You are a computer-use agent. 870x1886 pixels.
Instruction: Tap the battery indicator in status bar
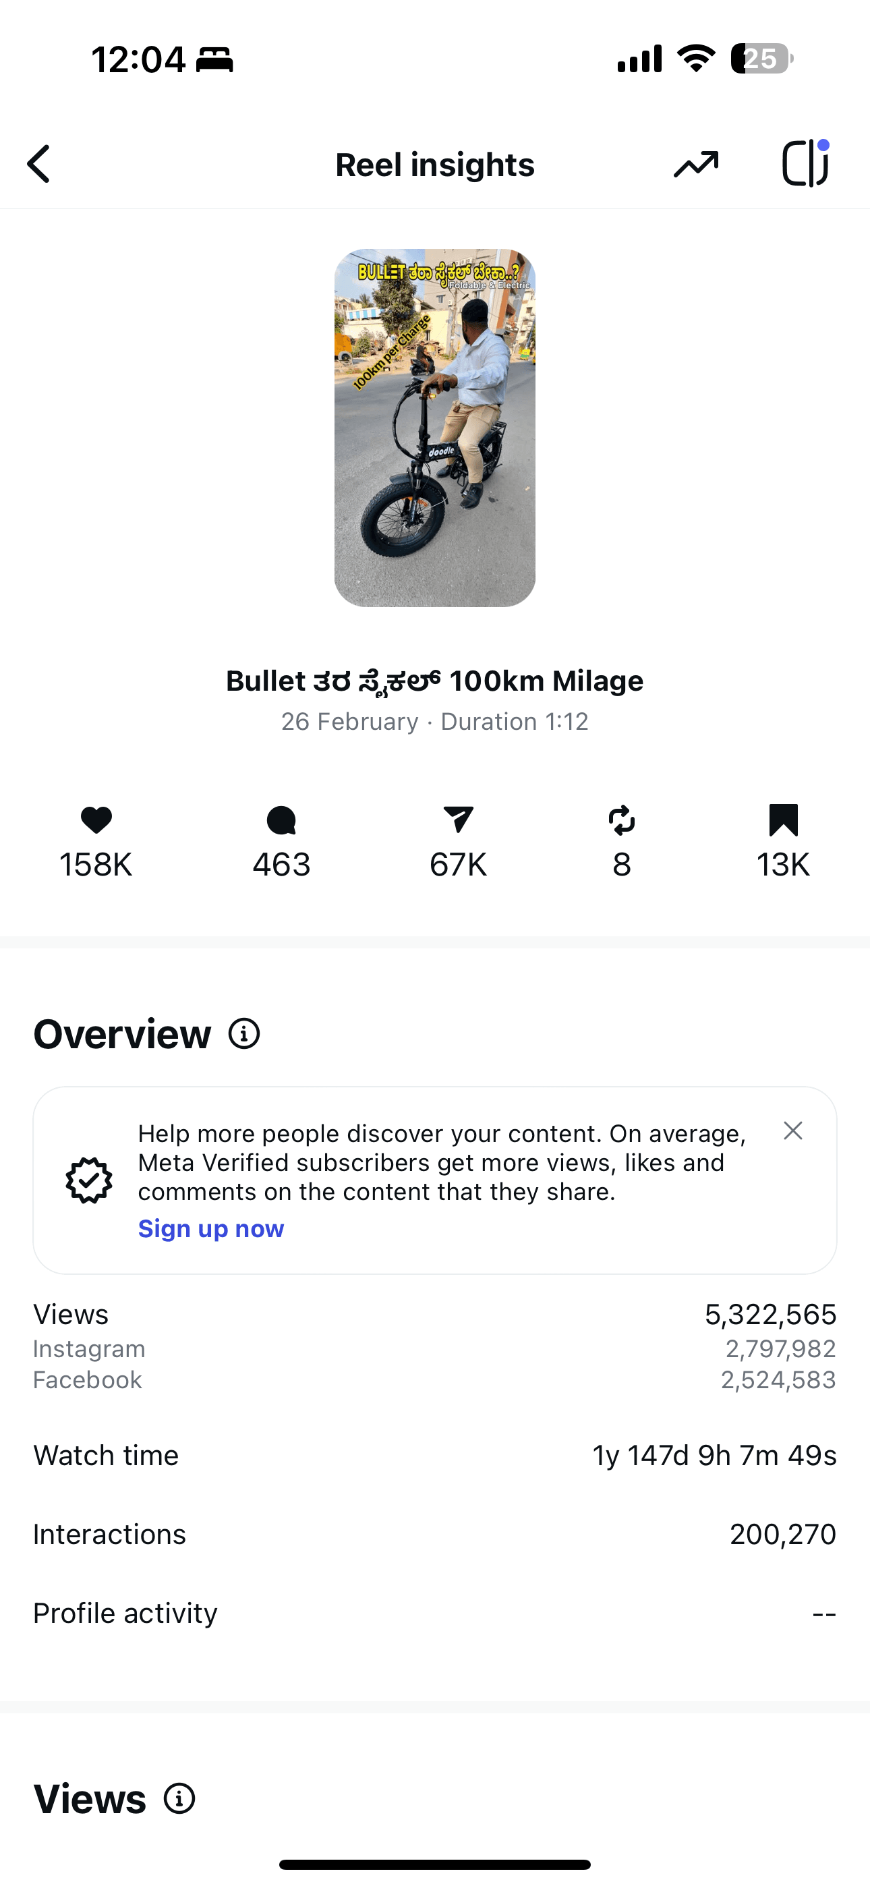coord(761,59)
